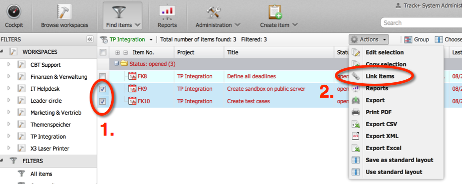Collapse the filters sidebar with double-arrow

[90, 39]
